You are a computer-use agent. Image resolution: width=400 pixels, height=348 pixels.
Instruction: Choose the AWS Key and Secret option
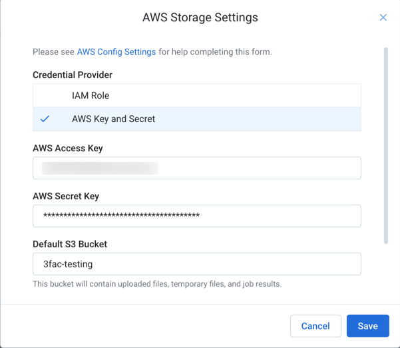(x=197, y=119)
